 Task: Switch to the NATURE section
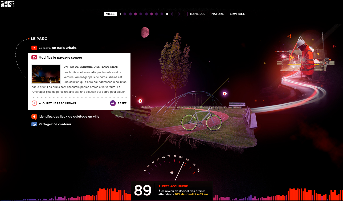click(218, 14)
